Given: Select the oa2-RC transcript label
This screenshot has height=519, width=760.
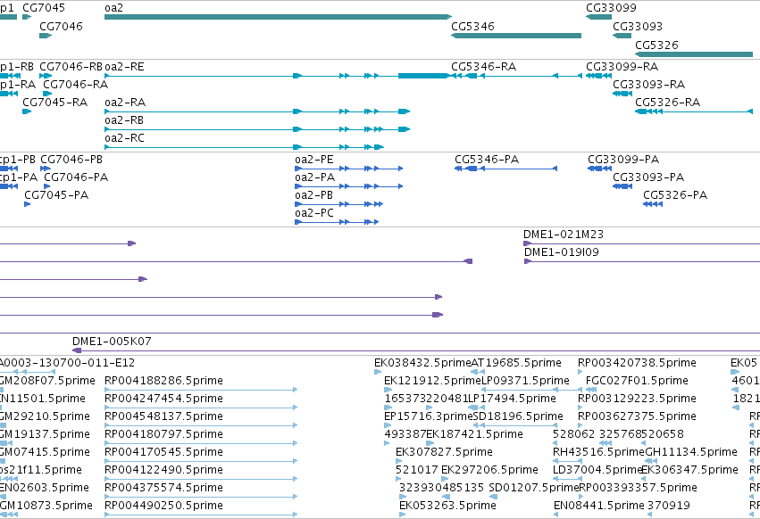Looking at the screenshot, I should (x=124, y=138).
